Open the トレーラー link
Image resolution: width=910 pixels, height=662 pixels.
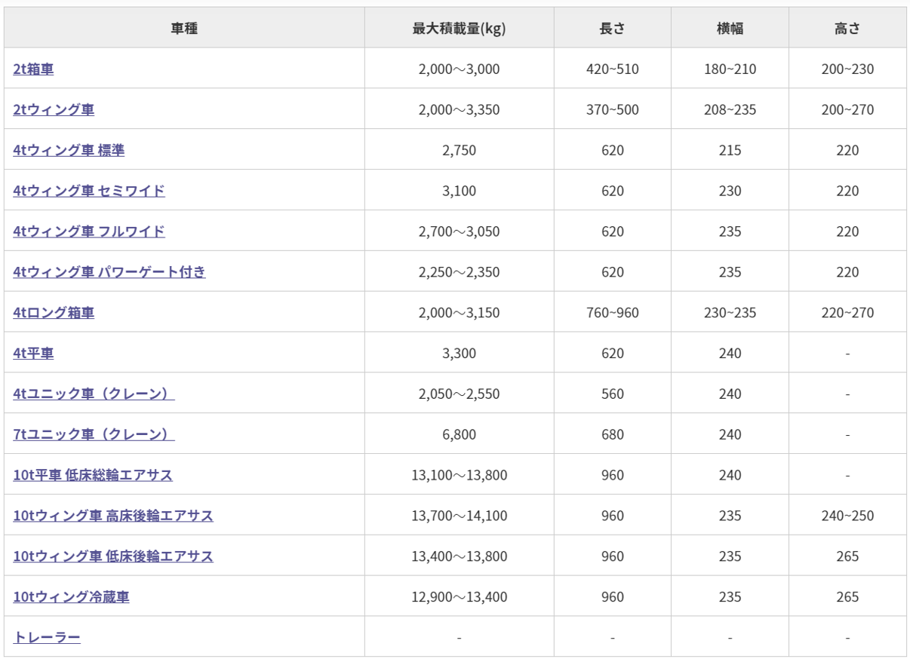(x=47, y=638)
